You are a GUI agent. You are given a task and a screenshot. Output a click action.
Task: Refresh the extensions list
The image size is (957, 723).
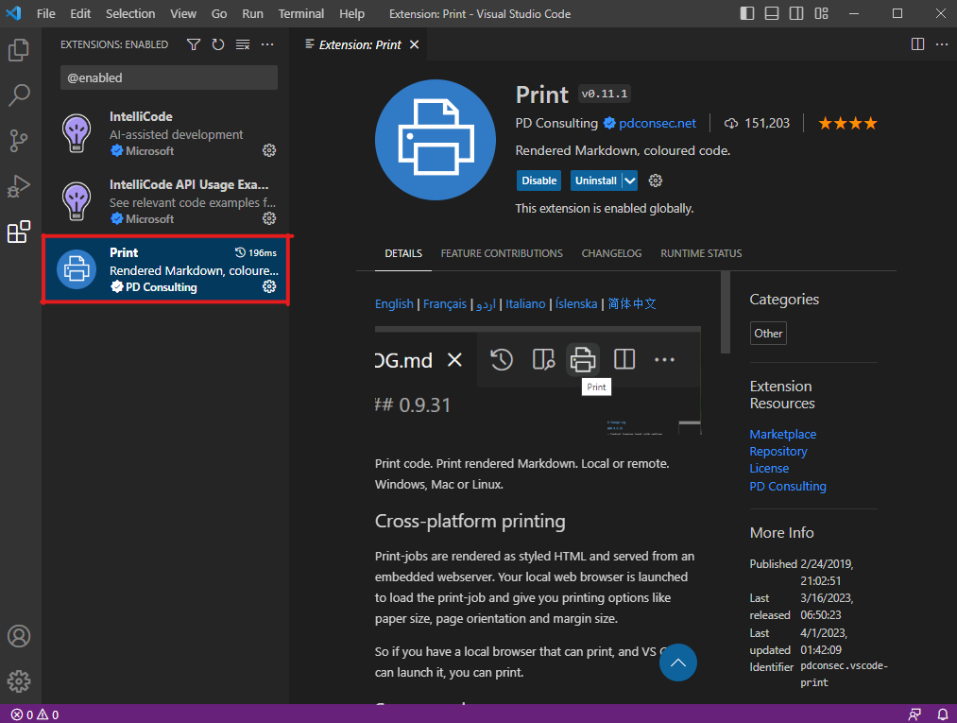tap(218, 44)
